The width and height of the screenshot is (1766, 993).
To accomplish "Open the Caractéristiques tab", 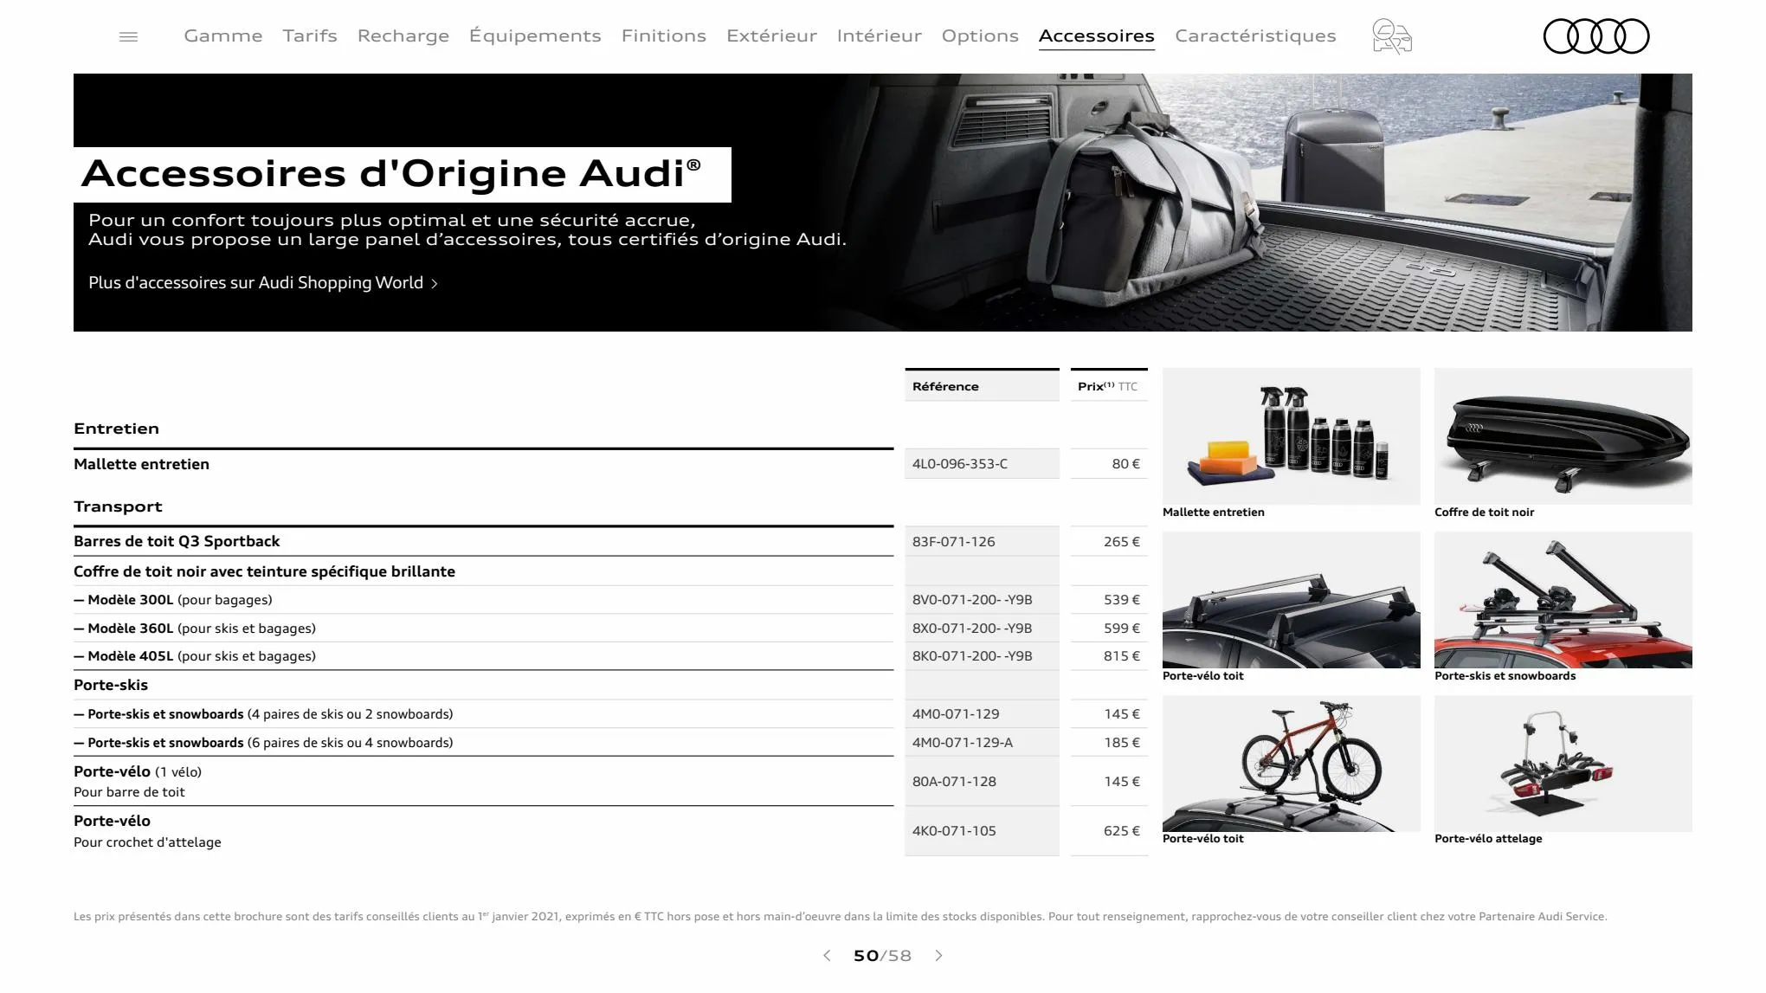I will coord(1255,35).
